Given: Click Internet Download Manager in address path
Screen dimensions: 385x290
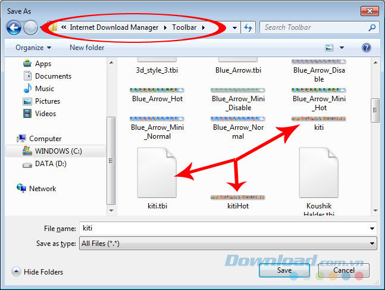Looking at the screenshot, I should (114, 27).
